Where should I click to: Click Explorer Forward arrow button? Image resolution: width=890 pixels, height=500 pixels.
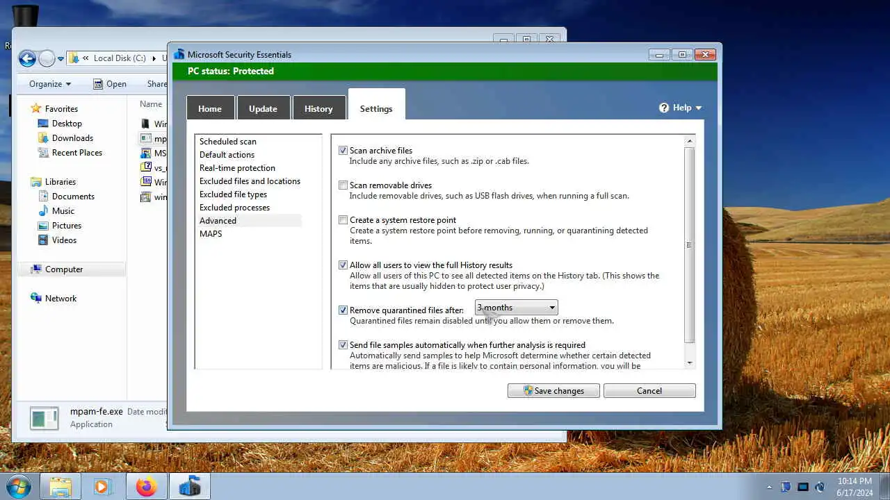pos(47,58)
